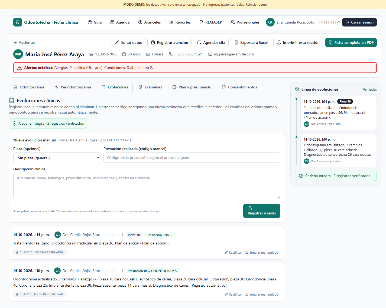Select the Exámenes tab

[150, 87]
